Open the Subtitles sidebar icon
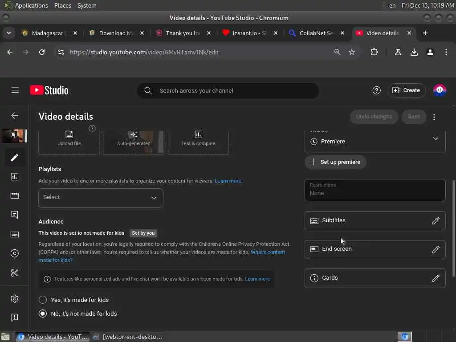The height and width of the screenshot is (342, 456). 15,234
